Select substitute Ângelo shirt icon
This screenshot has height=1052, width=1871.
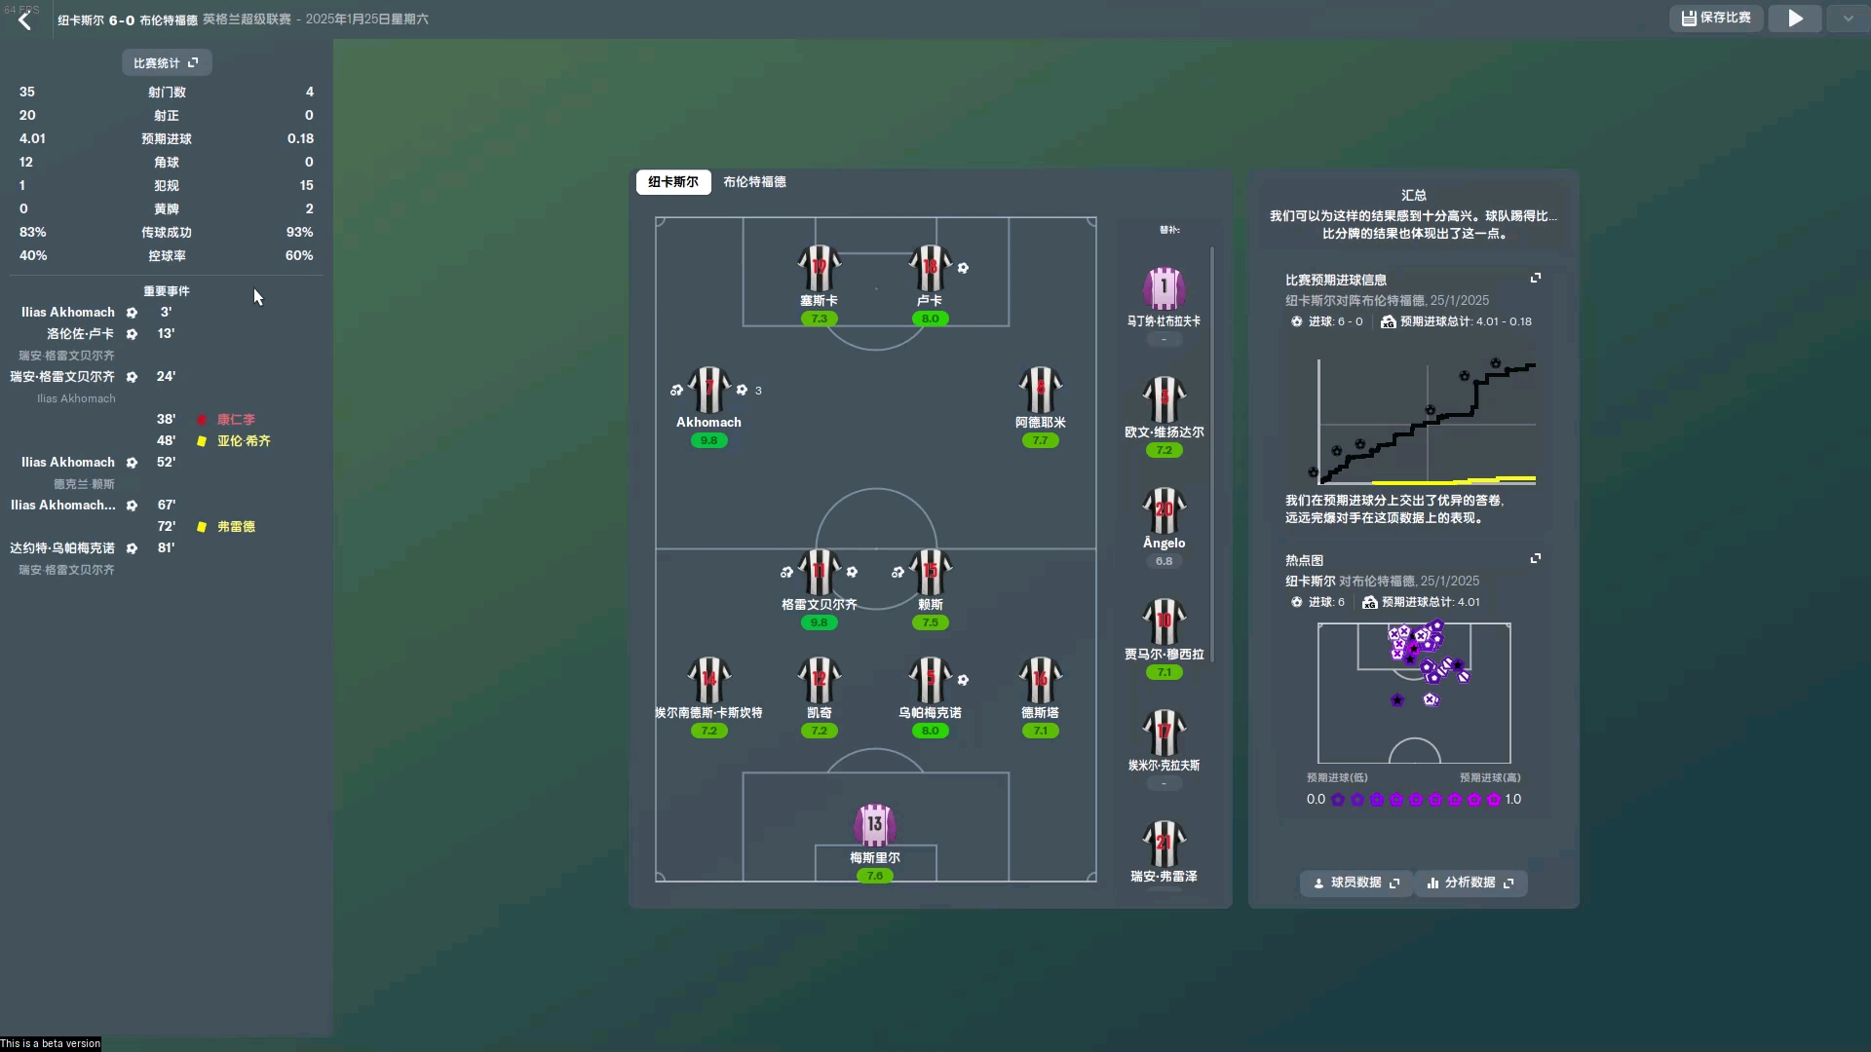tap(1164, 510)
